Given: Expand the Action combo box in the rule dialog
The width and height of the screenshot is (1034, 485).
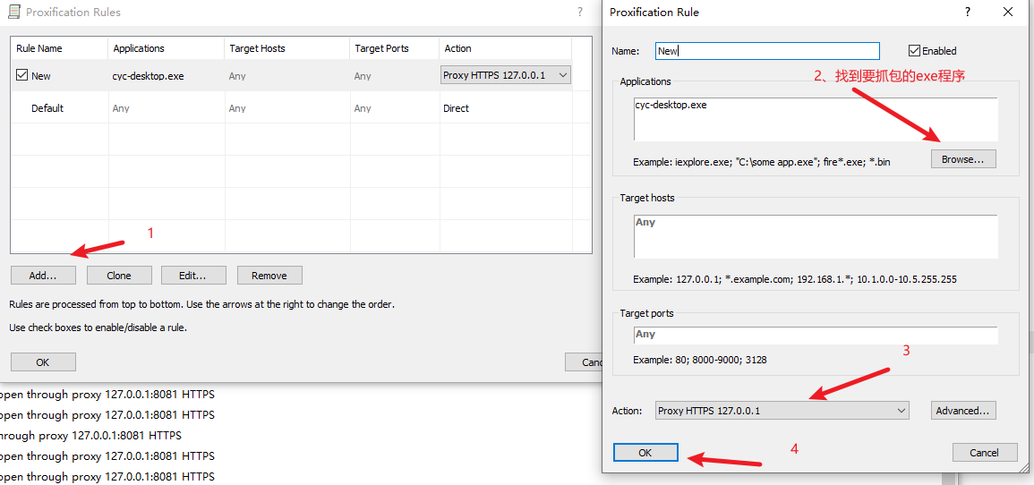Looking at the screenshot, I should coord(901,411).
